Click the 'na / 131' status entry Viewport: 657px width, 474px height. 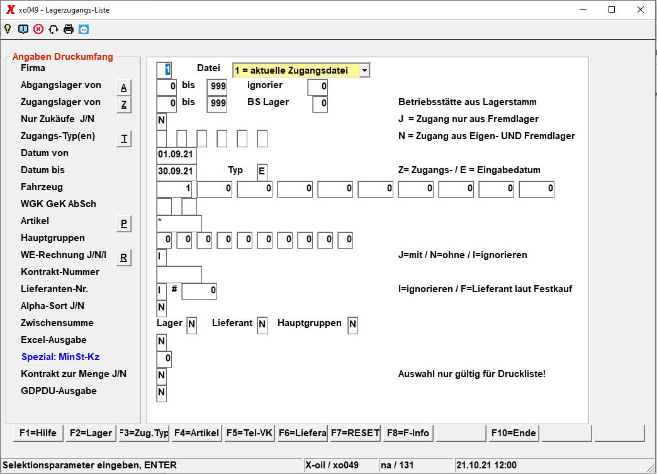click(397, 465)
